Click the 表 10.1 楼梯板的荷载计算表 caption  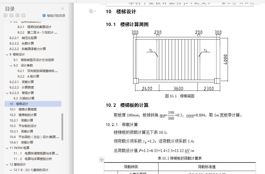click(180, 158)
